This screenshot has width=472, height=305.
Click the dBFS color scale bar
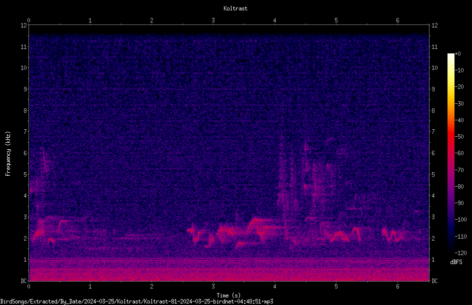[450, 153]
